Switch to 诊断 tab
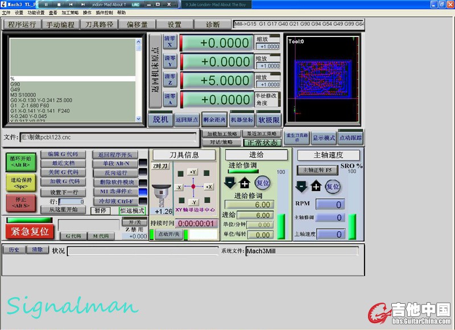This screenshot has width=455, height=330. pos(213,24)
